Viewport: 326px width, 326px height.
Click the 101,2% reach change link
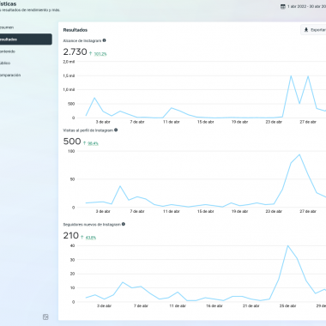click(x=100, y=54)
